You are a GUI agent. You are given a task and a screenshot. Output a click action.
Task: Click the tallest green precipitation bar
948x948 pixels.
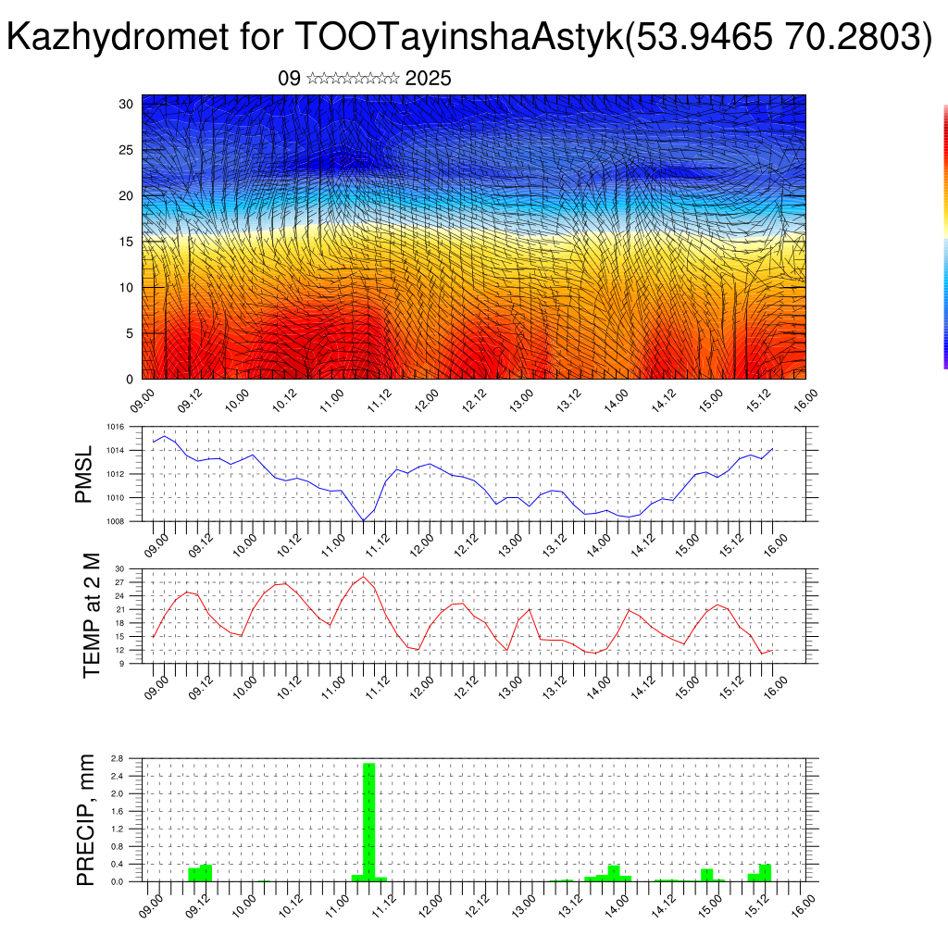368,822
